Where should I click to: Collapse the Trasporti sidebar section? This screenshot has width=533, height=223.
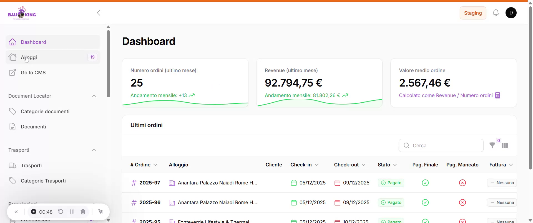coord(94,150)
